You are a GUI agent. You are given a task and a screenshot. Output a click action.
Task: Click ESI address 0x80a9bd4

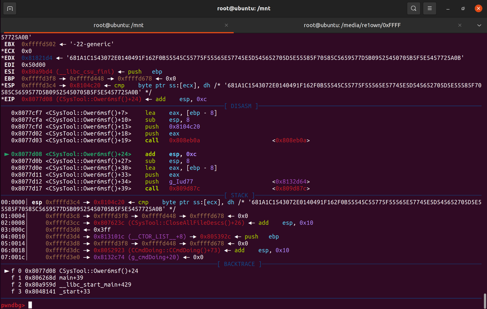[x=37, y=71]
